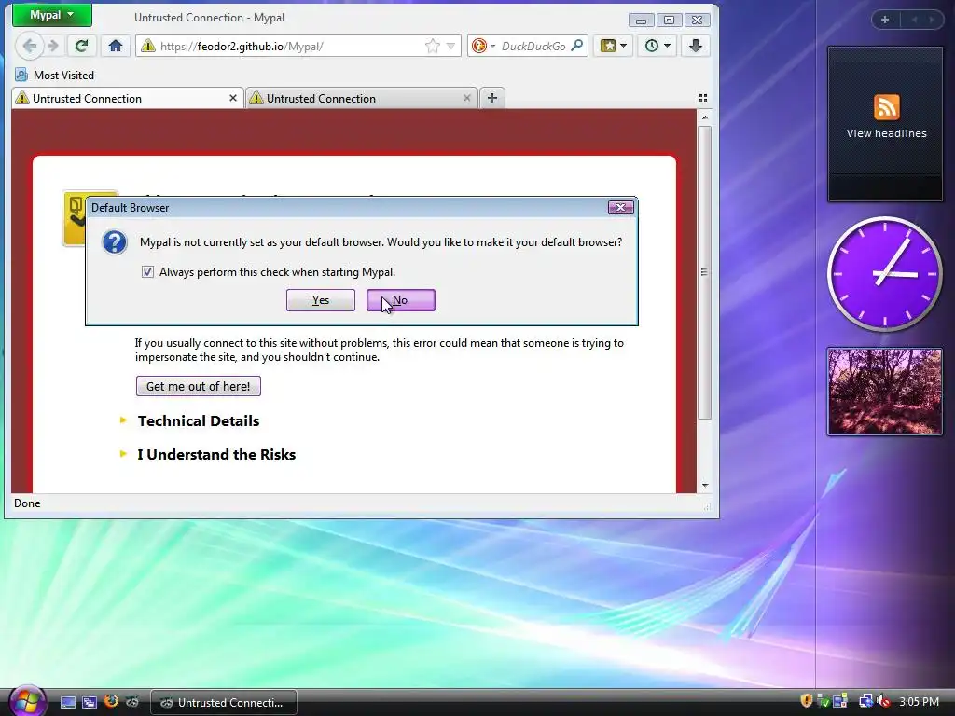Go to the home page icon
The width and height of the screenshot is (955, 716).
(115, 46)
